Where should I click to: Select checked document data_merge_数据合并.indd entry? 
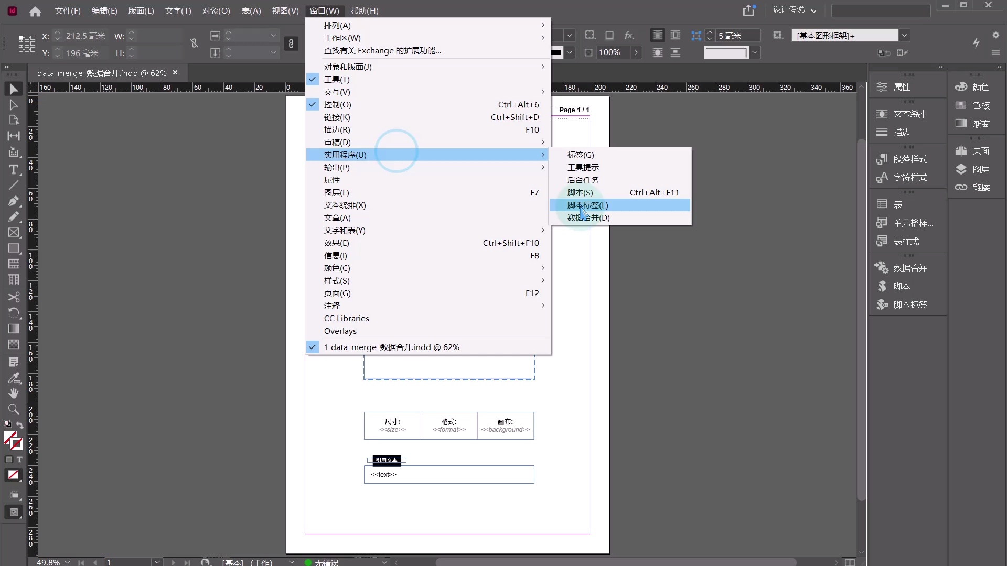tap(428, 347)
